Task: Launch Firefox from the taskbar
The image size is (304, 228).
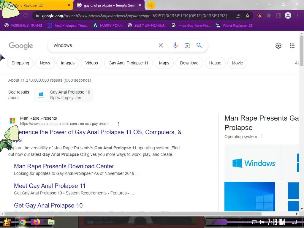Action: (37, 222)
